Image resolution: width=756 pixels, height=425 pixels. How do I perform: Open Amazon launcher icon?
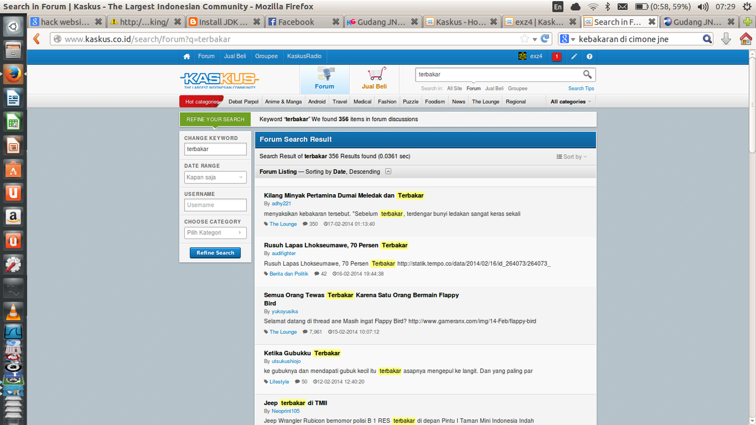[13, 217]
